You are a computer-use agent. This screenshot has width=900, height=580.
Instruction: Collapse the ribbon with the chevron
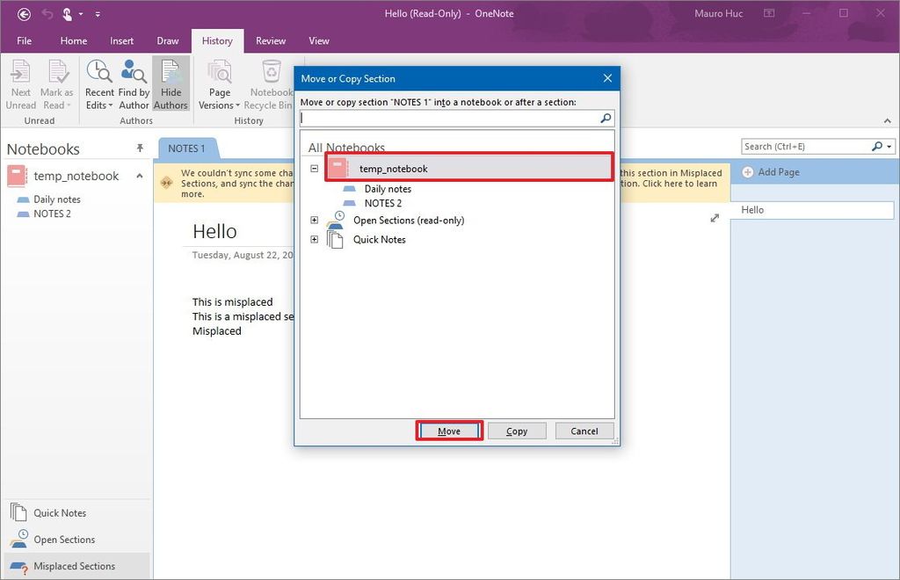click(887, 120)
